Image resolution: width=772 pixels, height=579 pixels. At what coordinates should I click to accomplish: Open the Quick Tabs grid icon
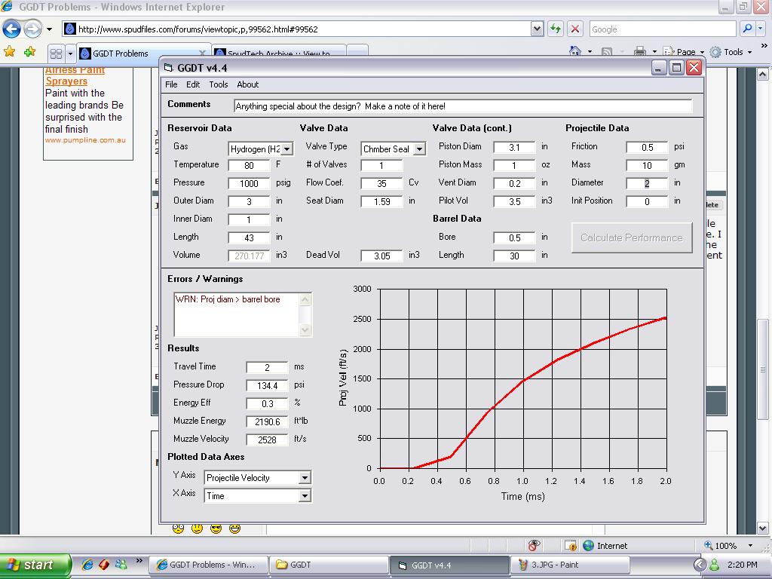[x=56, y=54]
